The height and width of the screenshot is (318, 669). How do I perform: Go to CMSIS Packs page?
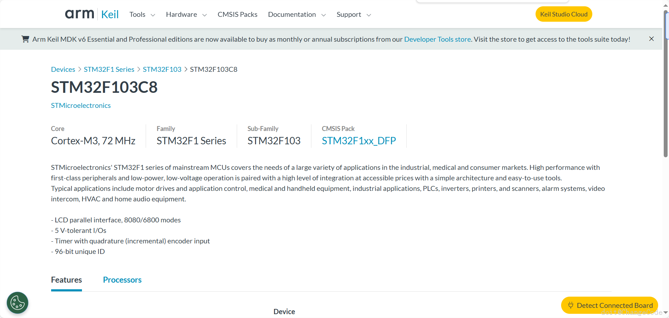237,15
